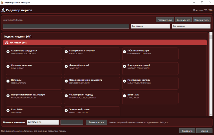The image size is (214, 135).
Task: Expand the Профессиональная реализация perk card
Action: (x=8, y=96)
